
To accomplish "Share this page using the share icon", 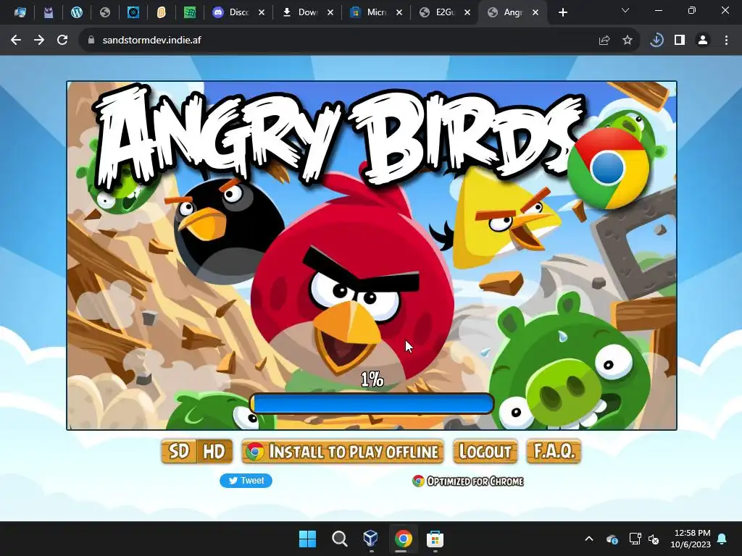I will coord(604,41).
